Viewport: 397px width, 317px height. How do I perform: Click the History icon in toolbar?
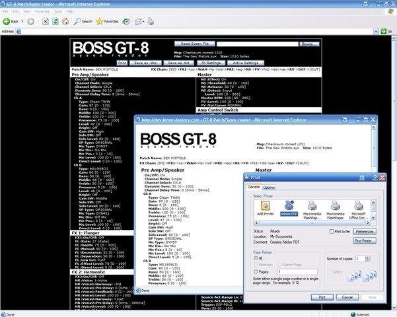click(x=126, y=22)
